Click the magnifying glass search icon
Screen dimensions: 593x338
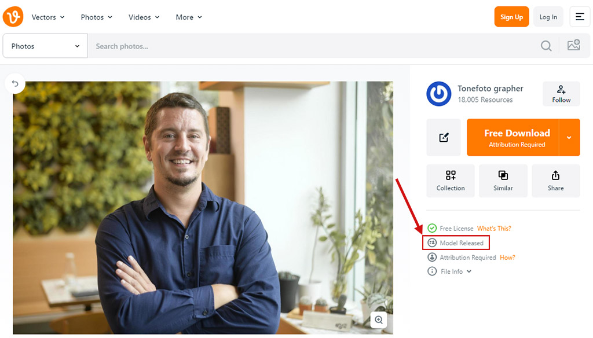coord(546,45)
